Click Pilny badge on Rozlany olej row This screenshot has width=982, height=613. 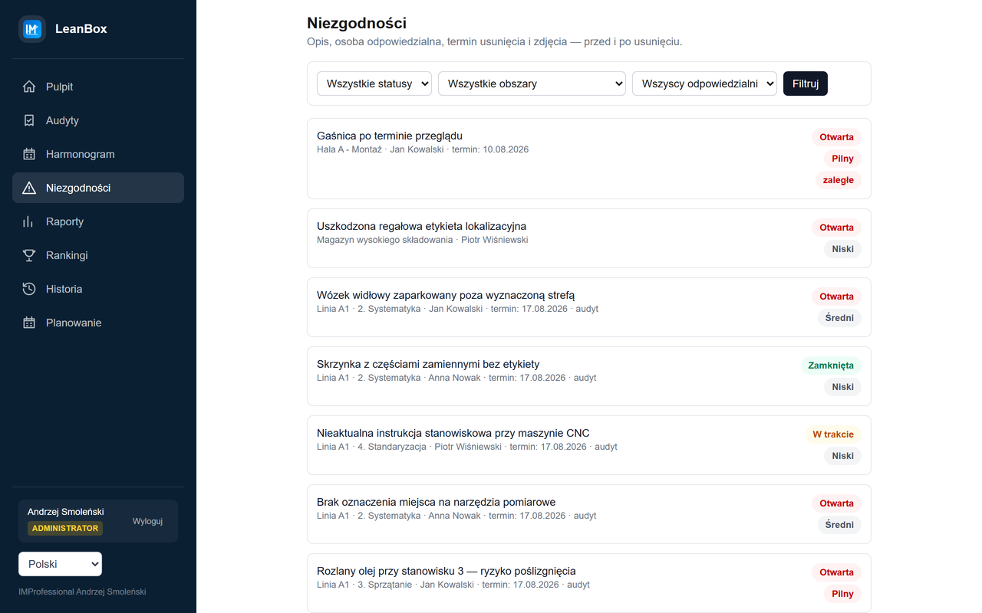coord(842,594)
